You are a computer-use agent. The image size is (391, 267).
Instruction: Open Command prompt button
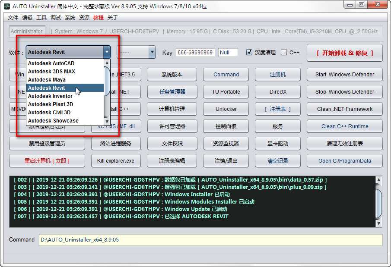point(226,75)
